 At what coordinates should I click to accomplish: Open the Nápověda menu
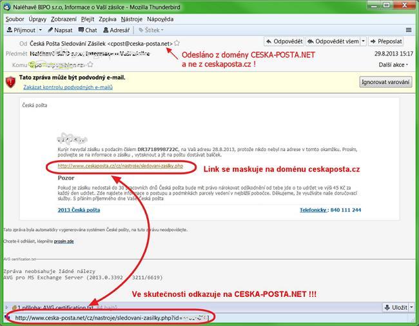[x=161, y=19]
